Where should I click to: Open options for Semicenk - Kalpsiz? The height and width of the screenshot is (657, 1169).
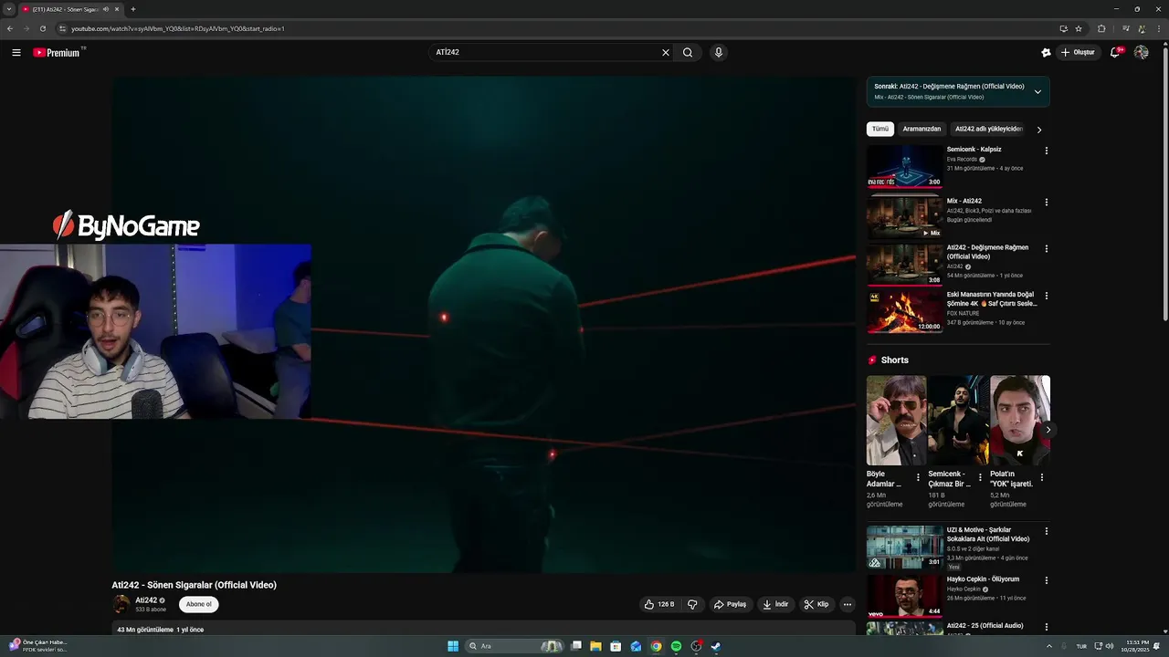pyautogui.click(x=1047, y=151)
